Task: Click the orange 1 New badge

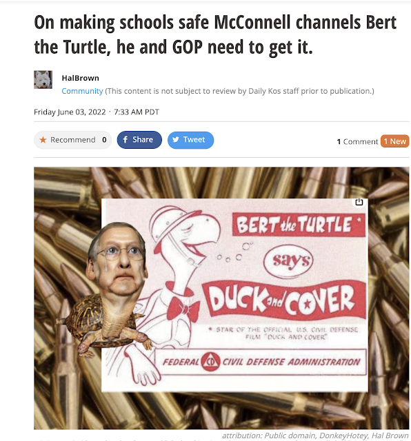Action: tap(394, 141)
